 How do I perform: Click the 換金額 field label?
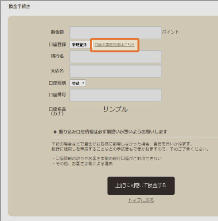click(57, 32)
